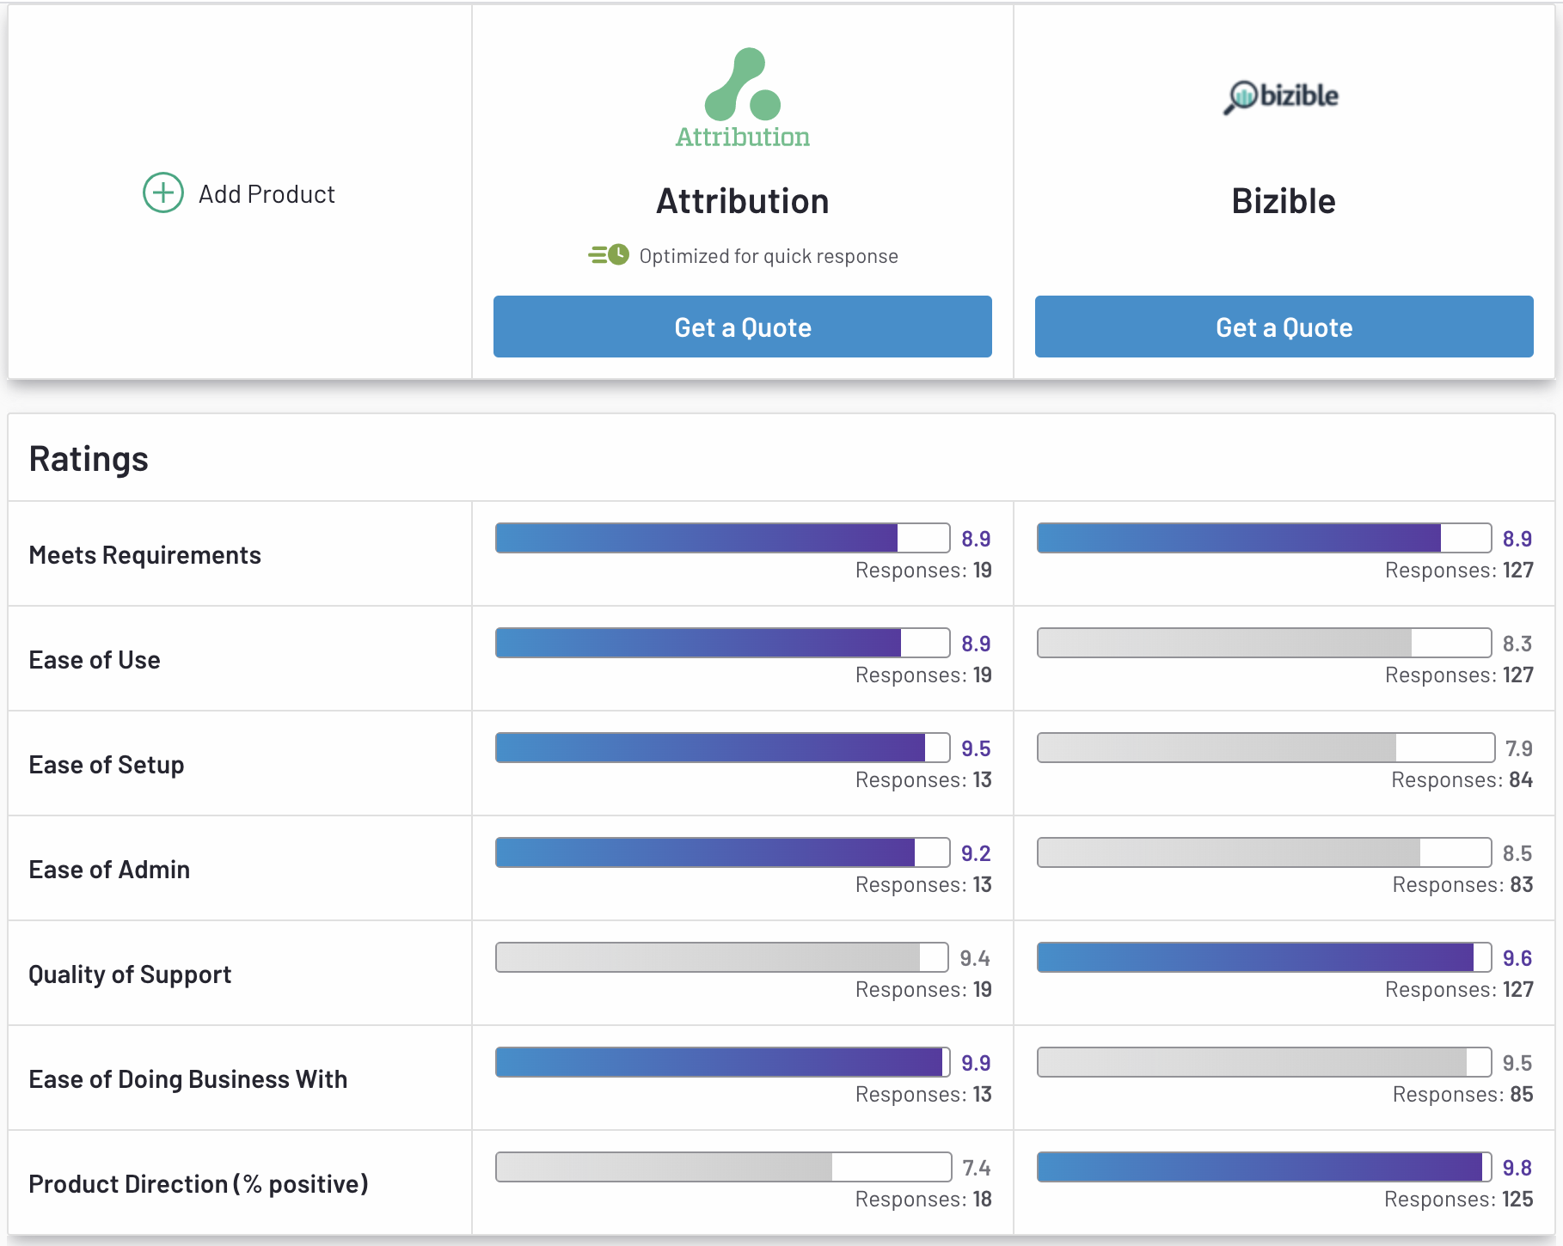The height and width of the screenshot is (1246, 1563).
Task: Click Attribution's Ease of Admin rating bar
Action: (x=723, y=852)
